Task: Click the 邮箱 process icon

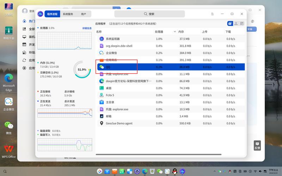Action: pyautogui.click(x=102, y=116)
